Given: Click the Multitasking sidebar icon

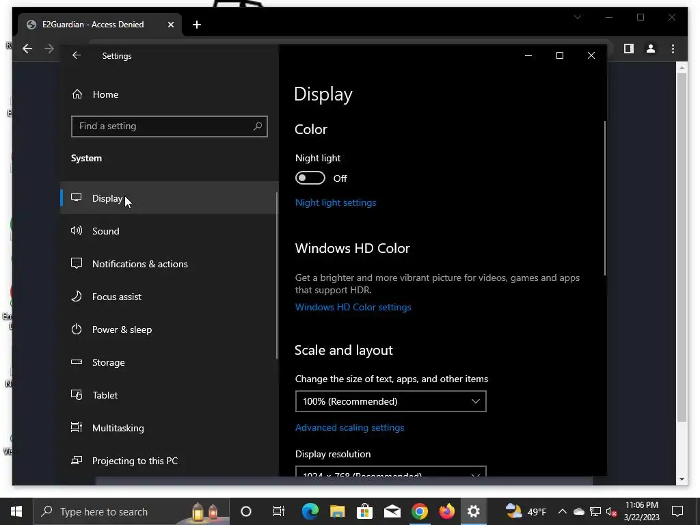Looking at the screenshot, I should (77, 428).
